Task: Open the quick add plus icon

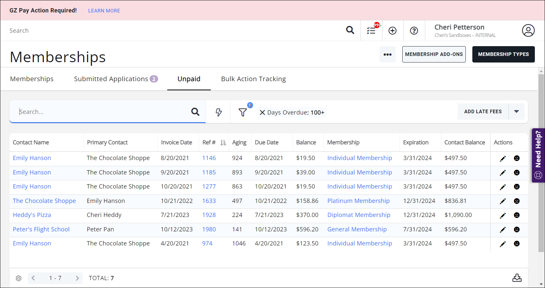Action: pyautogui.click(x=392, y=30)
